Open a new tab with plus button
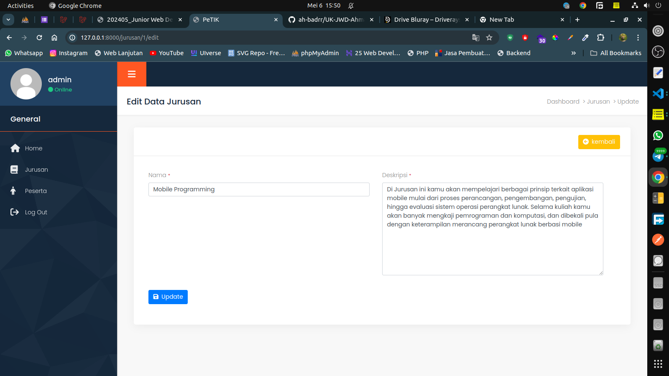 577,20
